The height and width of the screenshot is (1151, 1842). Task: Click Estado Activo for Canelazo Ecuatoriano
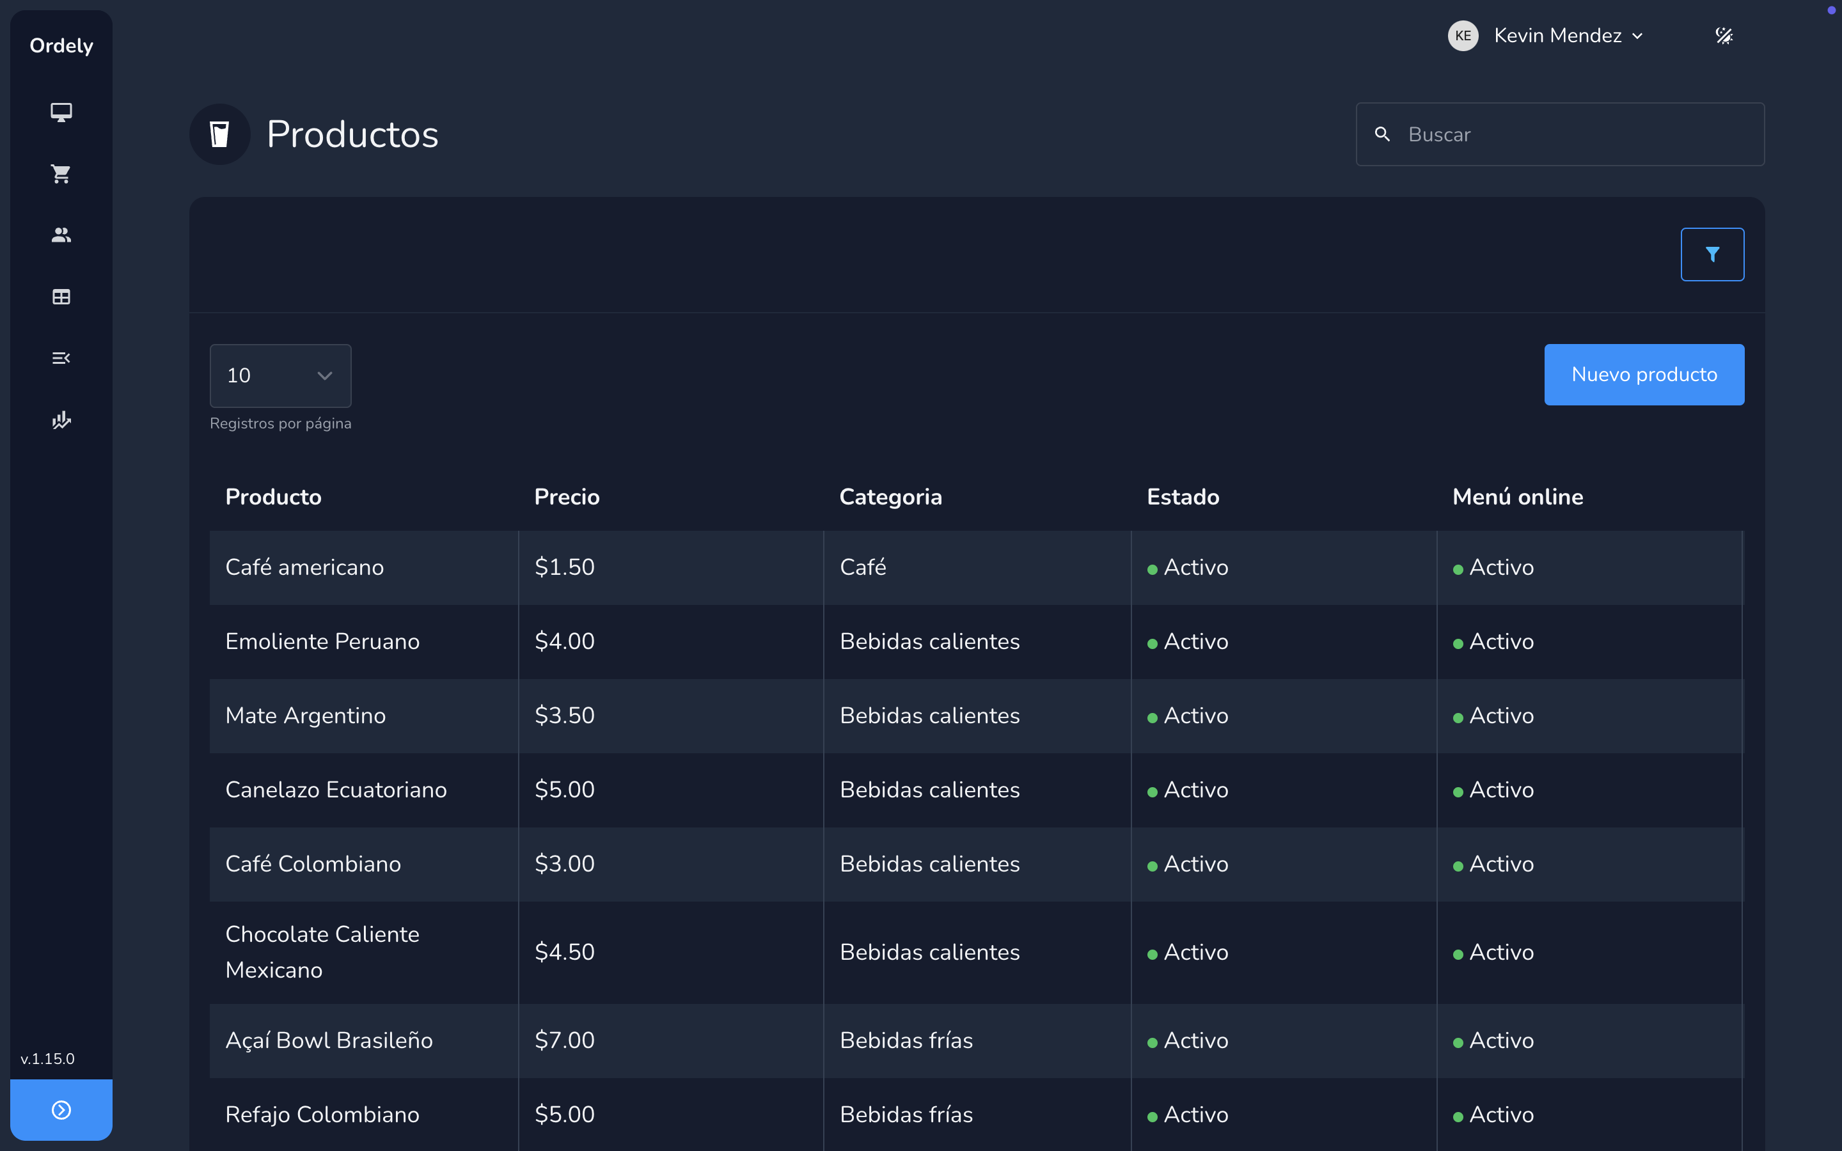(1188, 790)
